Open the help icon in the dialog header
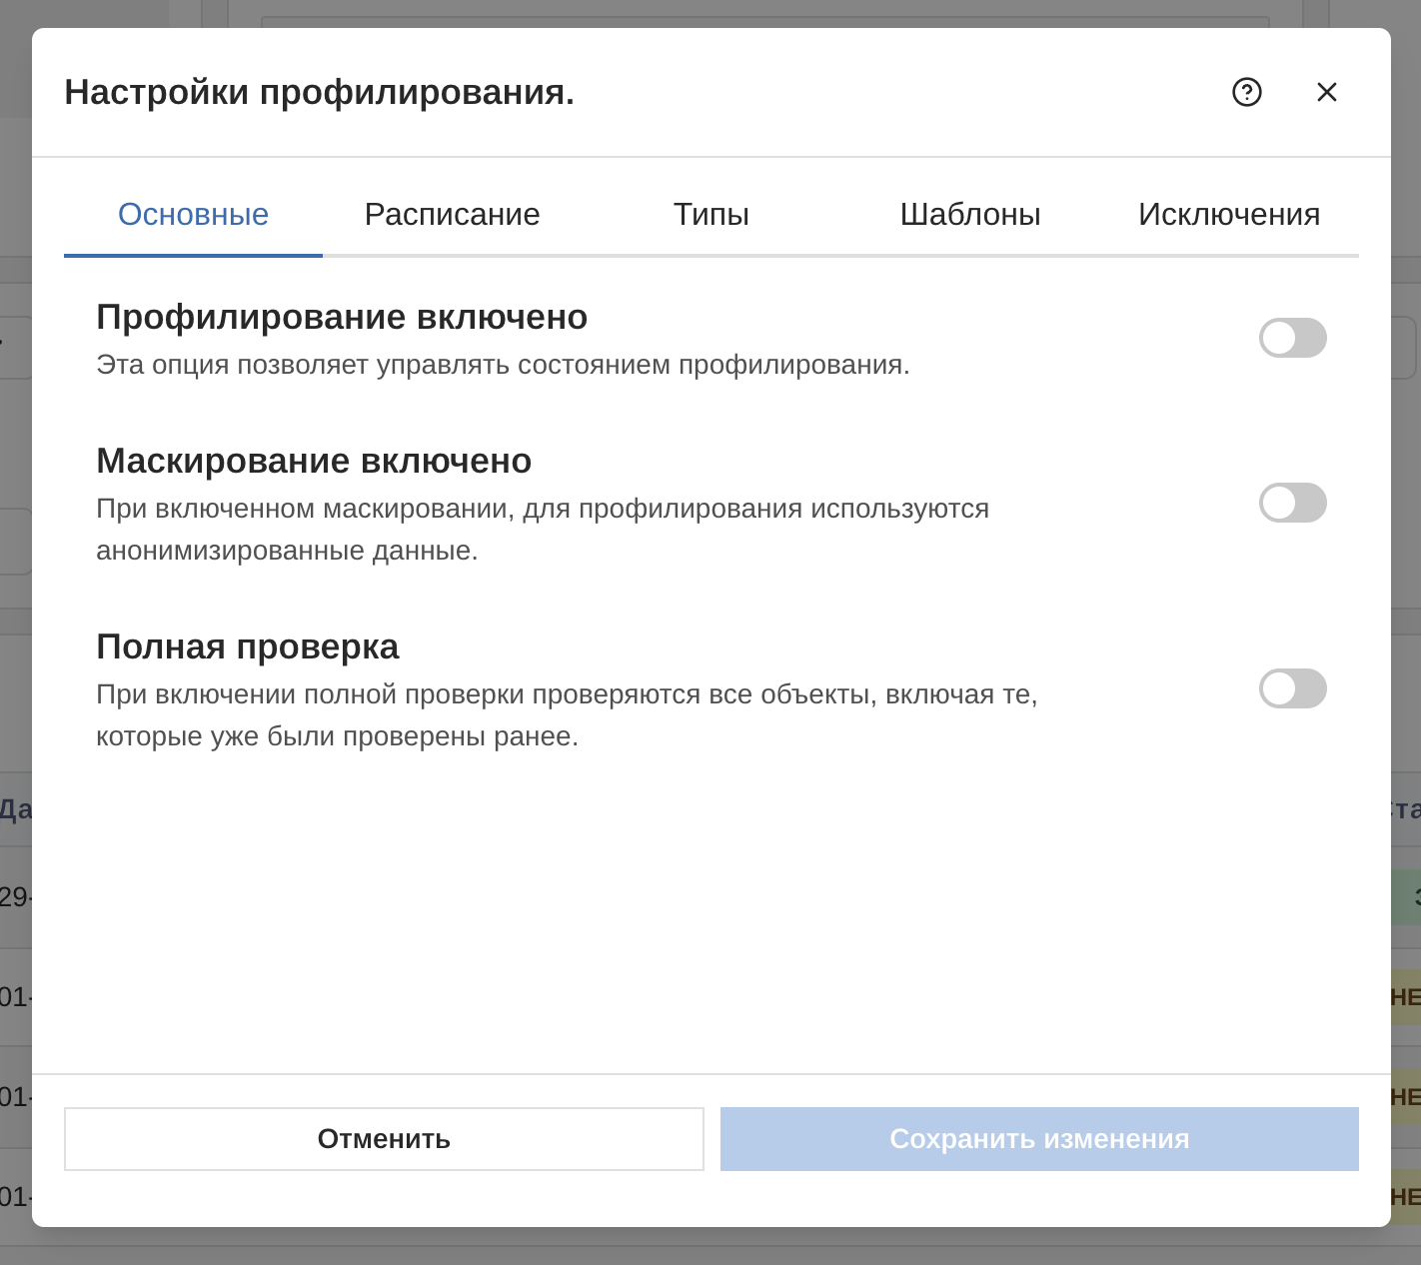The height and width of the screenshot is (1265, 1421). [1246, 92]
